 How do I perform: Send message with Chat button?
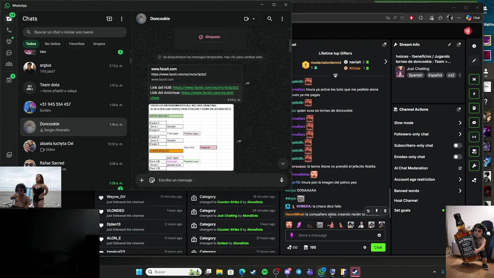tap(378, 247)
